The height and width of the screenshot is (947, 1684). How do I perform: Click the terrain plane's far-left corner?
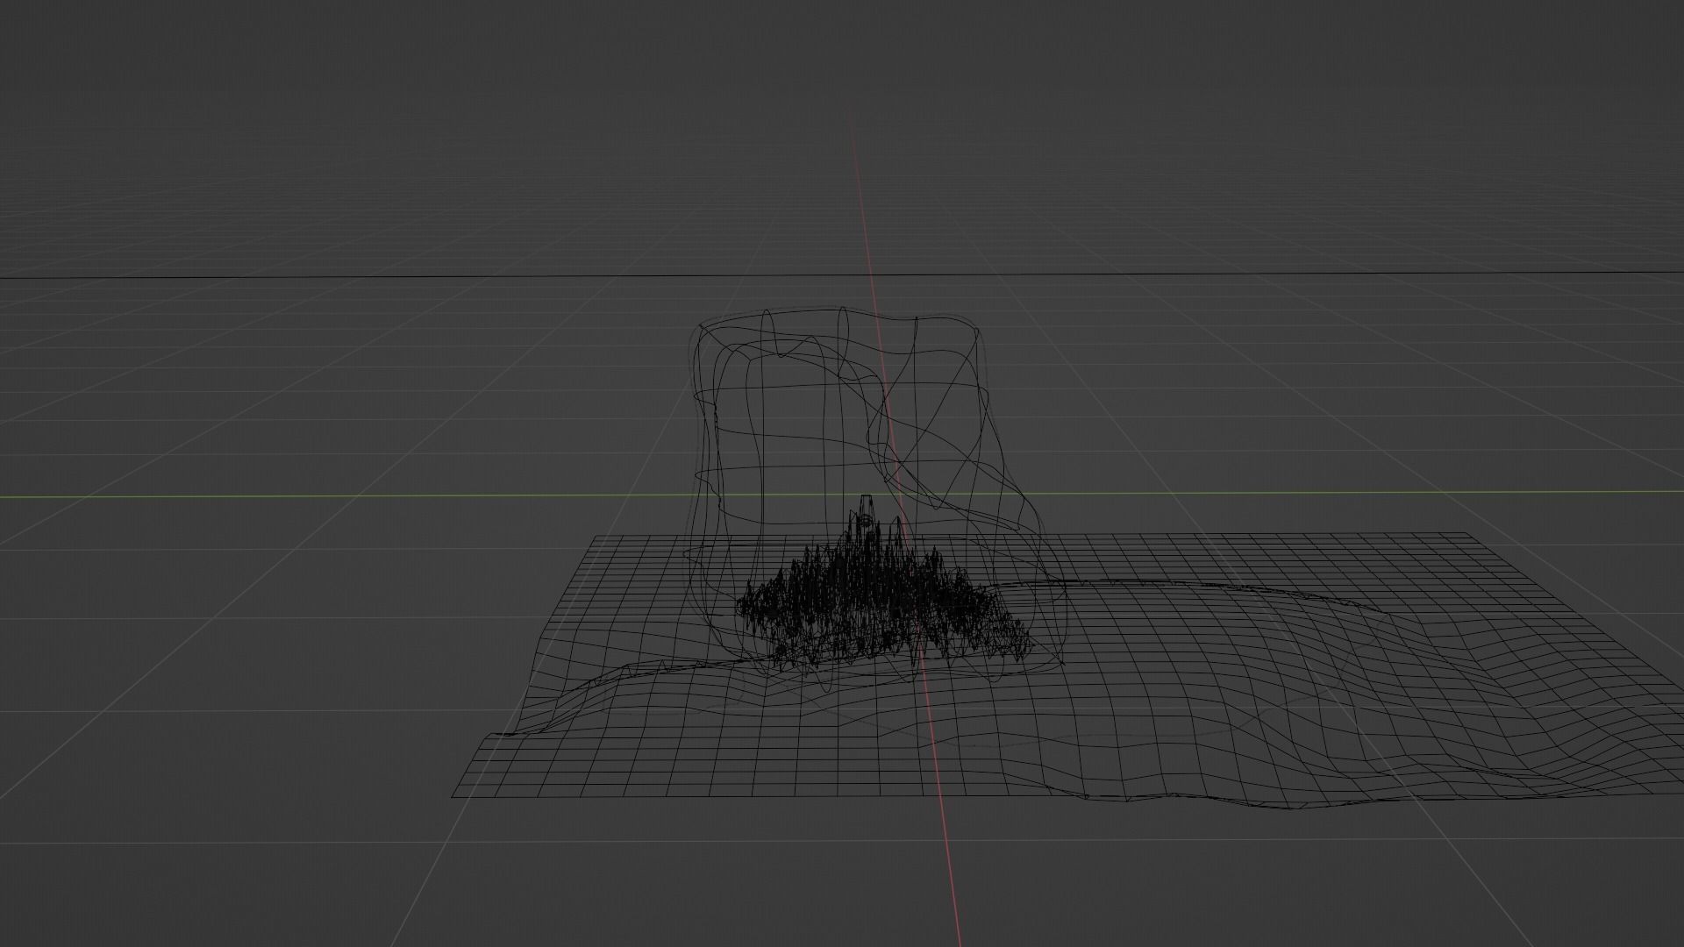[596, 536]
